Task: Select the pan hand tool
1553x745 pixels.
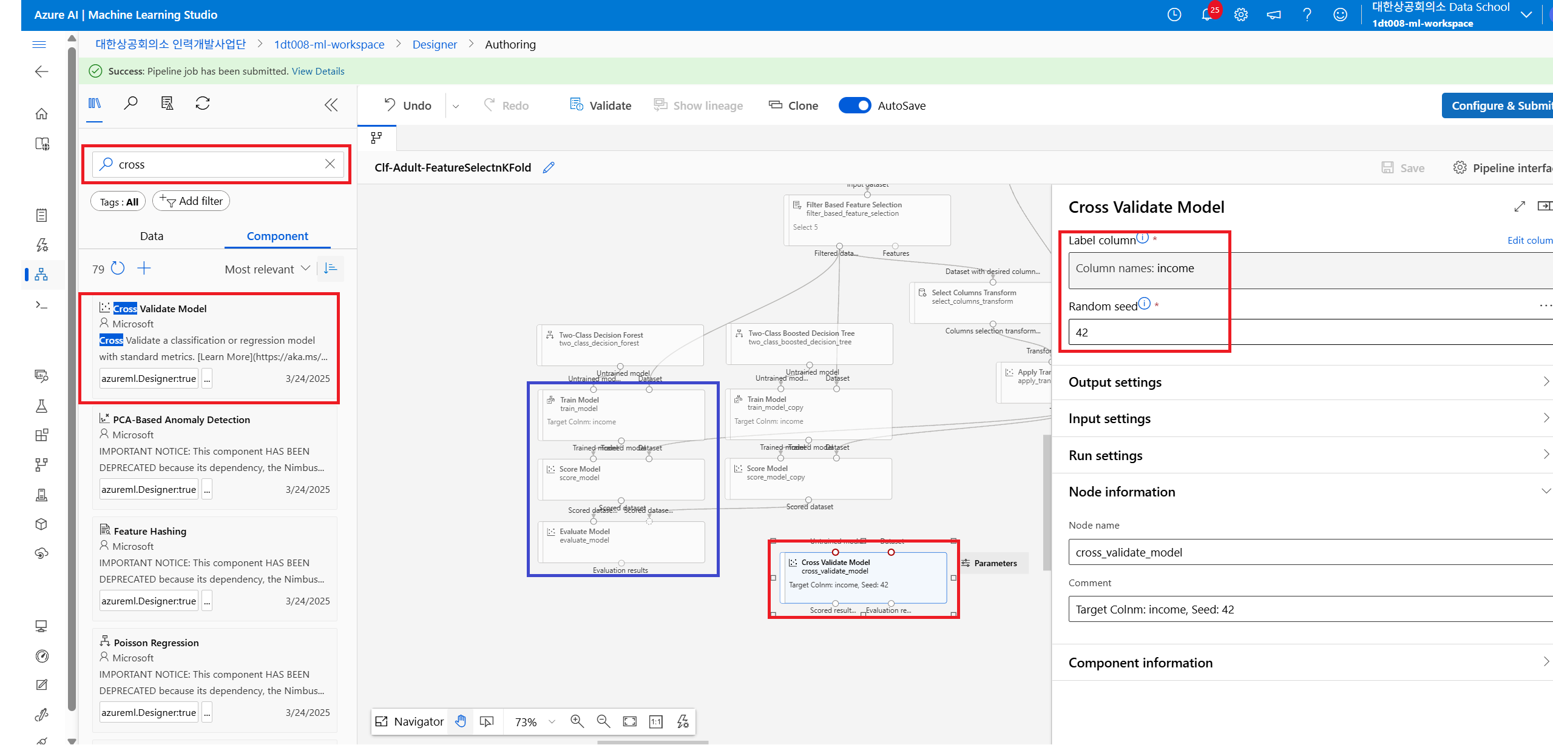Action: tap(461, 721)
